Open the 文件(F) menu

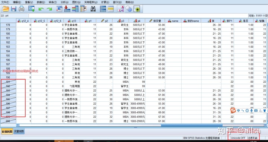coord(5,2)
